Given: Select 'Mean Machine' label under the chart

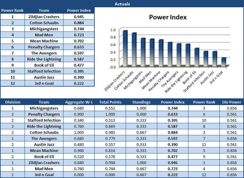Looking at the screenshot, I should point(151,80).
